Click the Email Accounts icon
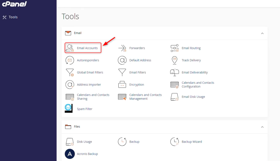Viewport: 280px width, 161px height. coord(70,48)
